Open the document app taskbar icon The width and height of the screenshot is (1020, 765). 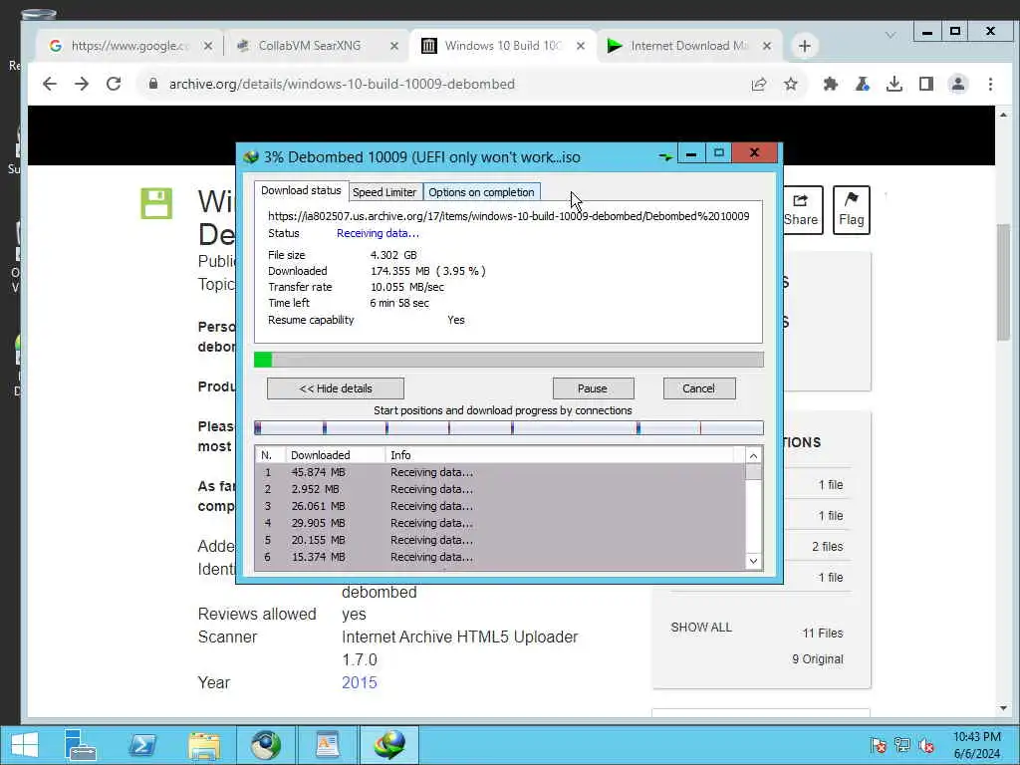pyautogui.click(x=328, y=745)
